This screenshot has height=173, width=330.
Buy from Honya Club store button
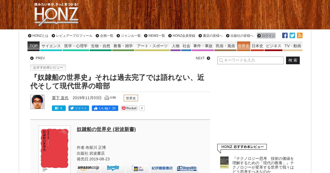pyautogui.click(x=187, y=168)
